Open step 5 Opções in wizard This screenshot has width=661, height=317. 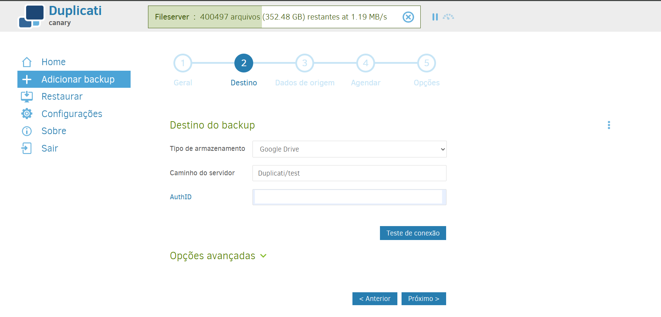point(427,63)
